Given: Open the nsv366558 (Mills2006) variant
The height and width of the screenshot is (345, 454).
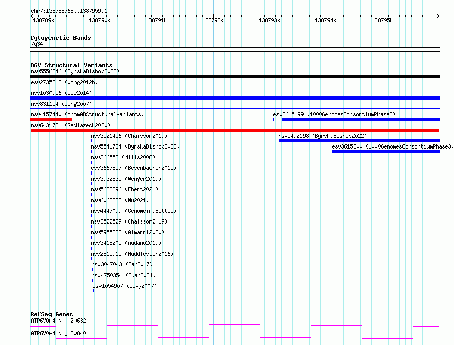Looking at the screenshot, I should tap(123, 157).
